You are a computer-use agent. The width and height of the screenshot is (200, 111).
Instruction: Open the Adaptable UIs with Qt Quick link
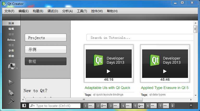pyautogui.click(x=107, y=88)
